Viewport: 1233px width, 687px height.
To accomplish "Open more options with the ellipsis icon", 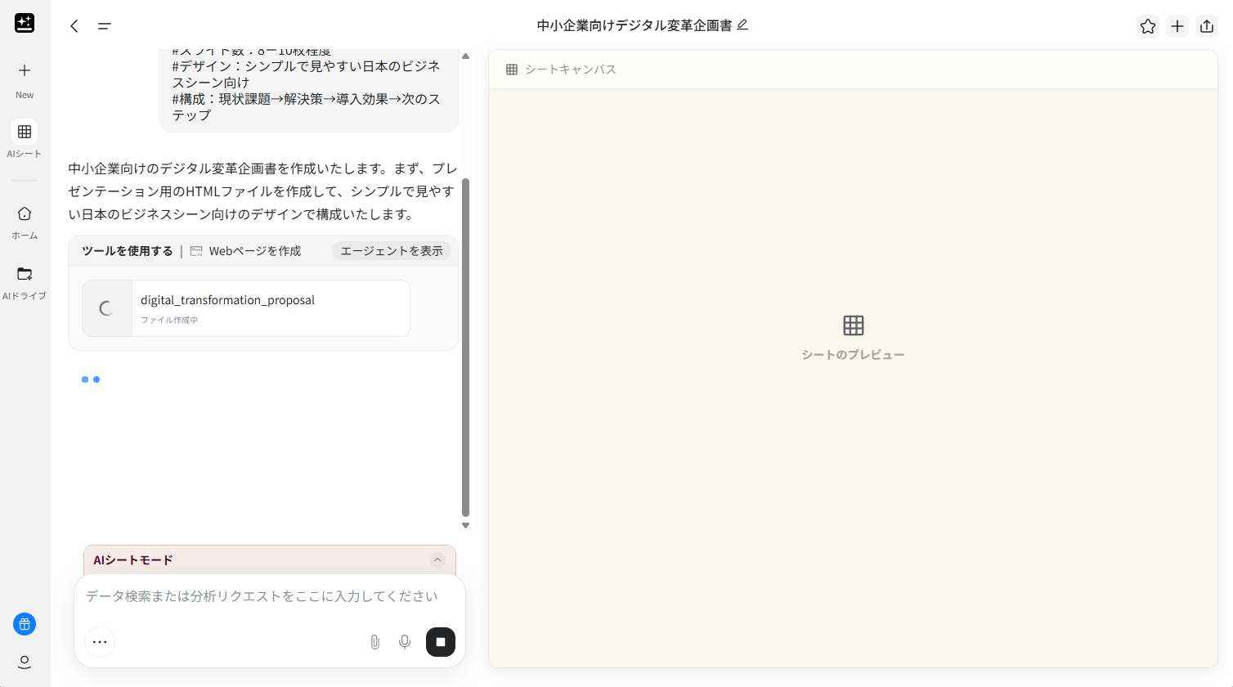I will pos(100,642).
